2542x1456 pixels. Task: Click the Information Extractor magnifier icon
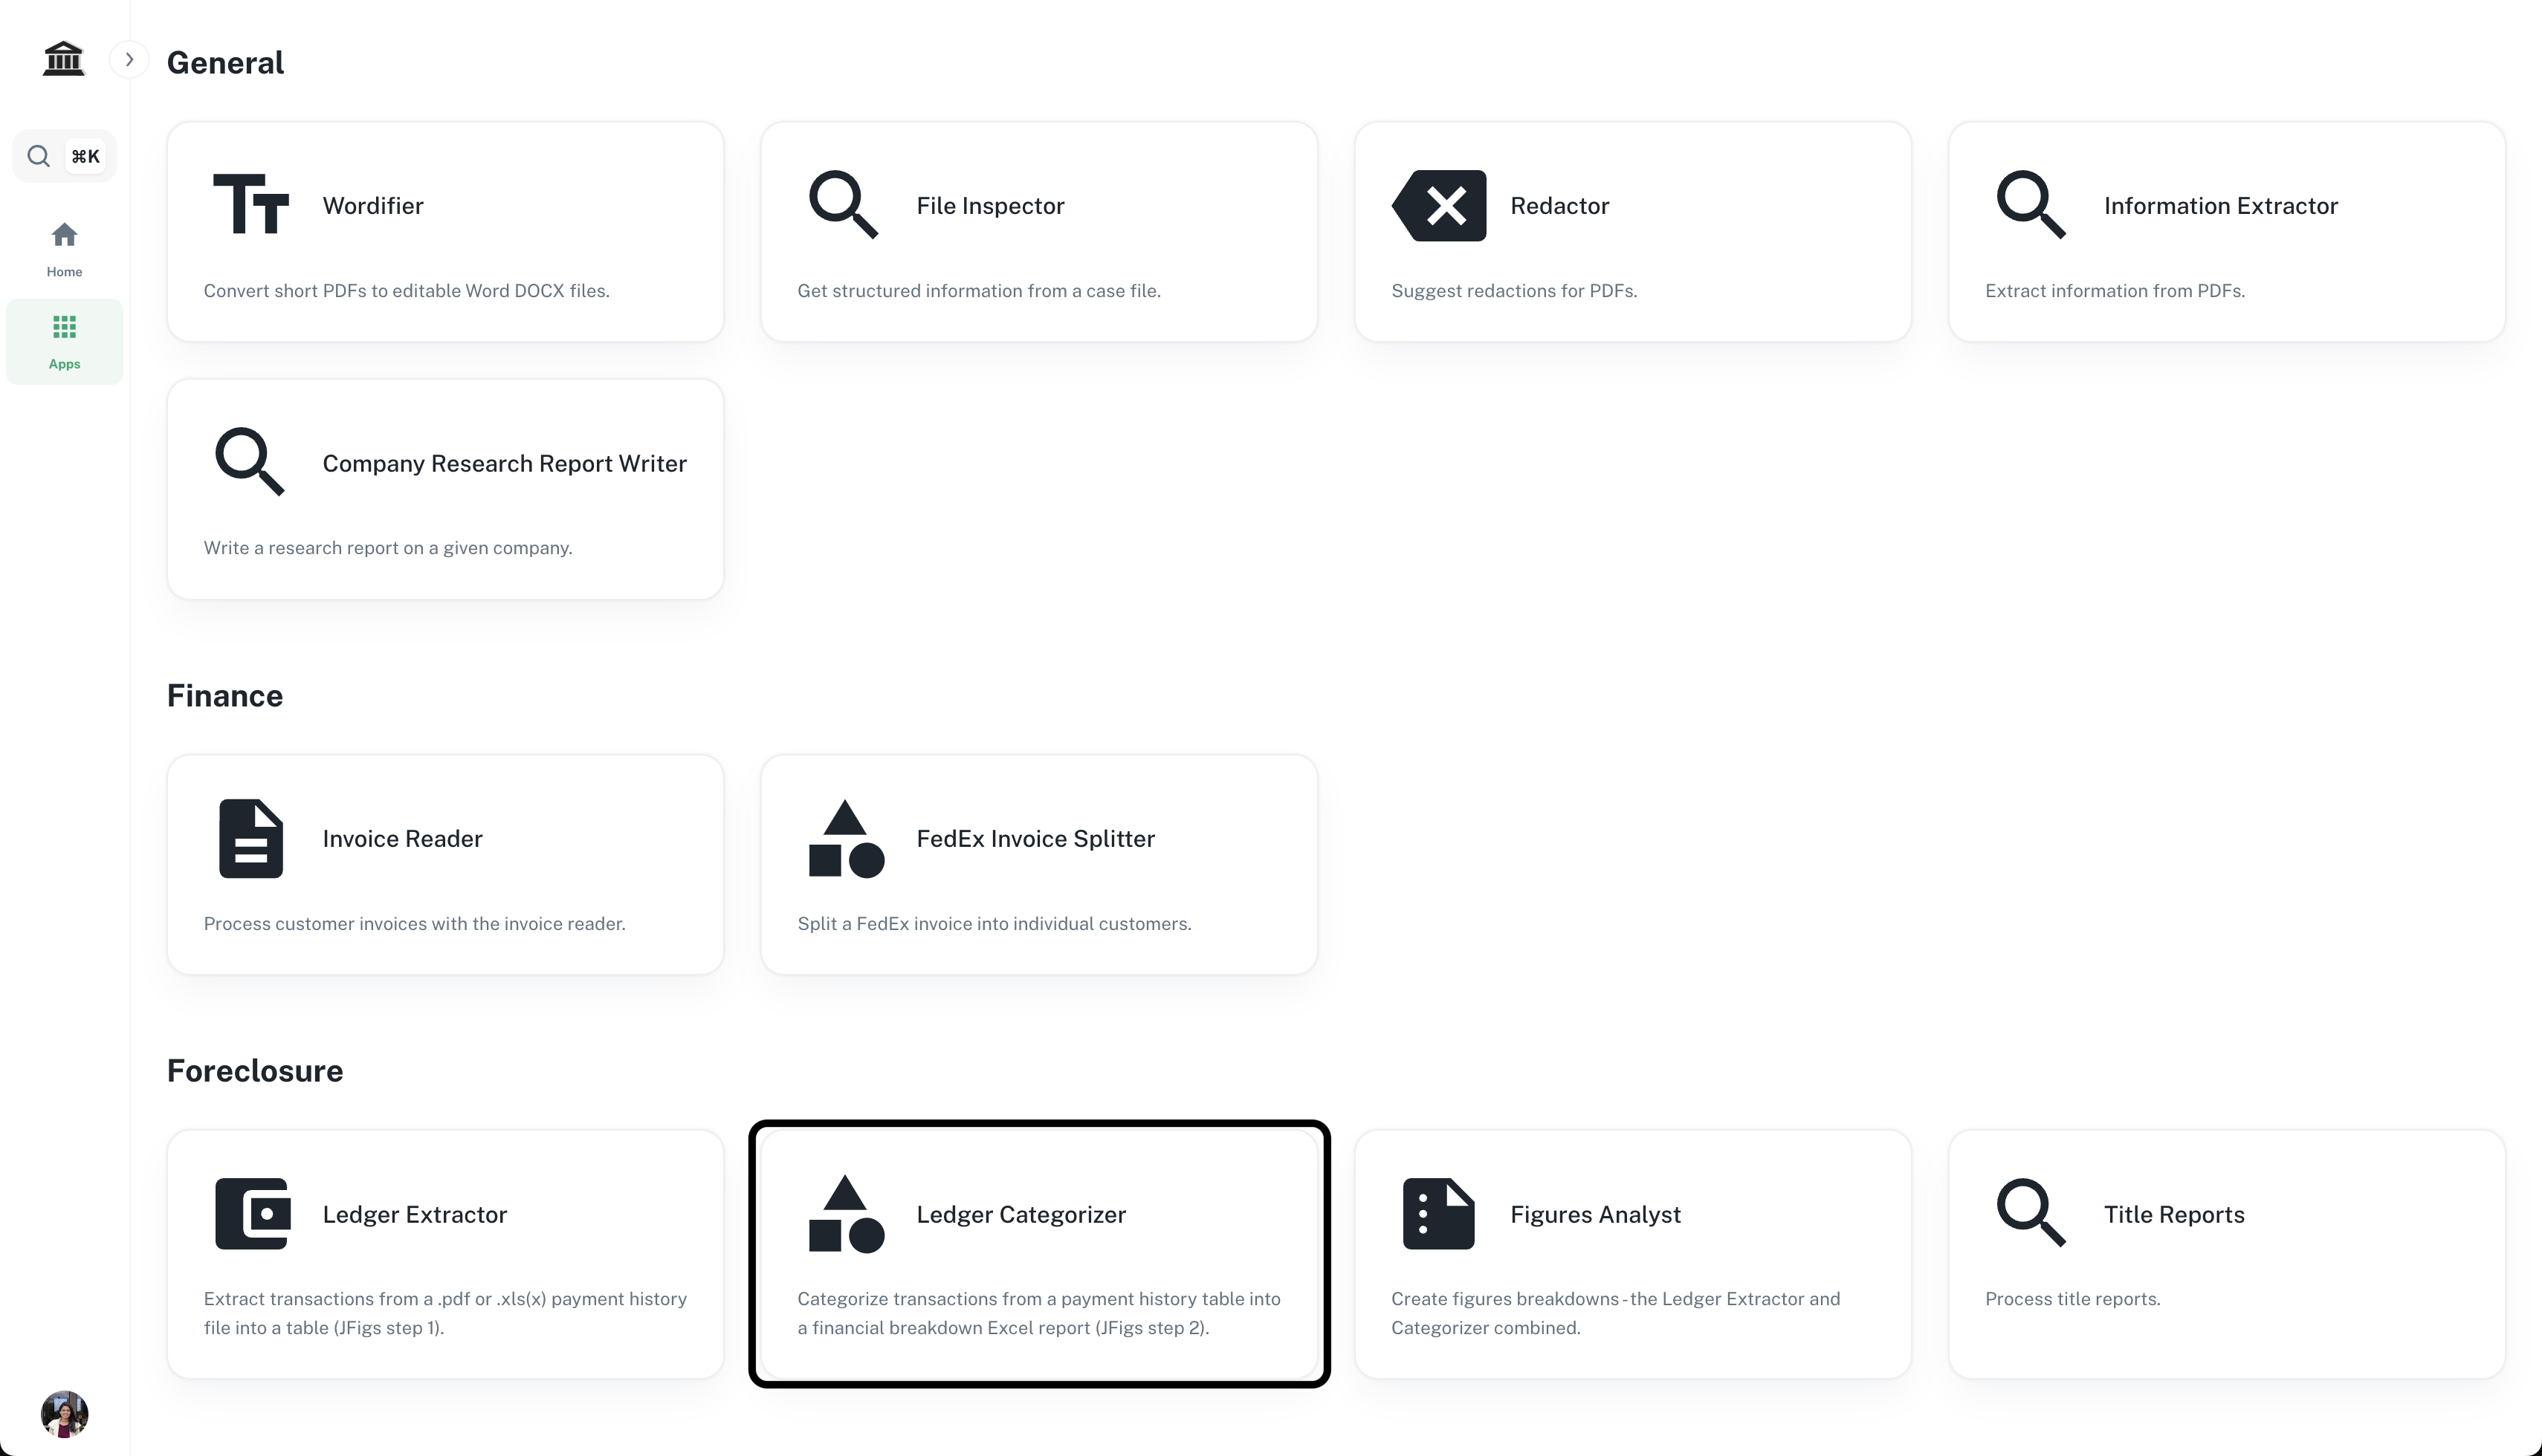point(2030,205)
